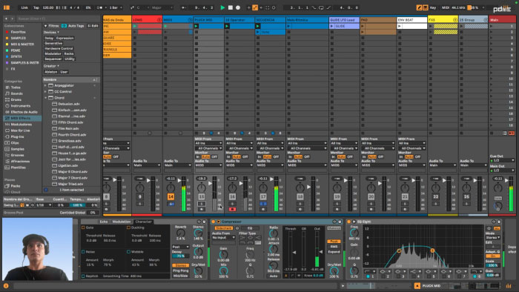Select the Ableton creator tag
Image resolution: width=519 pixels, height=292 pixels.
50,72
